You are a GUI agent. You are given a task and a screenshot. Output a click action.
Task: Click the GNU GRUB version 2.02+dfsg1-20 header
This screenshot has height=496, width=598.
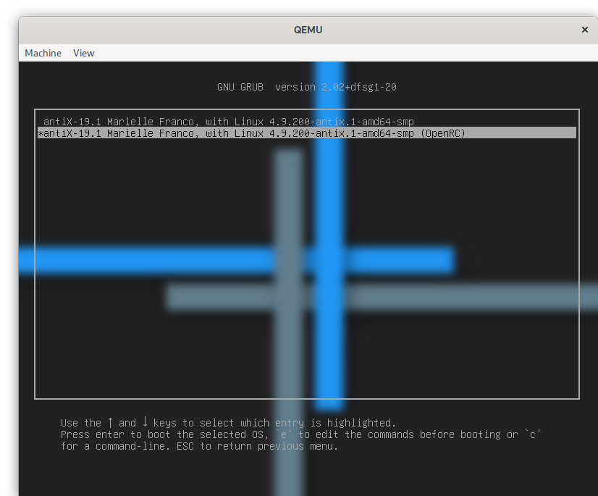pos(307,87)
